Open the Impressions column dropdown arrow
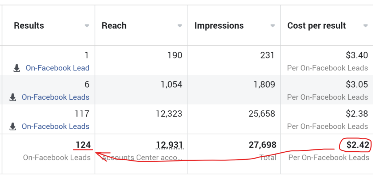Screen dimensions: 373x176 click(x=272, y=26)
